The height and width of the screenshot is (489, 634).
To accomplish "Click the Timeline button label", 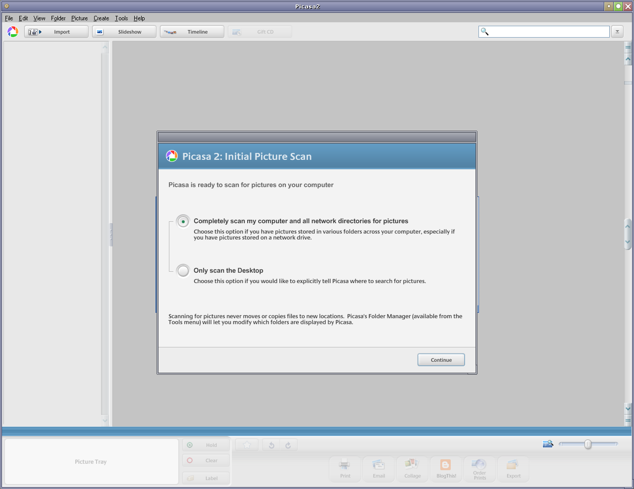I will pyautogui.click(x=198, y=32).
